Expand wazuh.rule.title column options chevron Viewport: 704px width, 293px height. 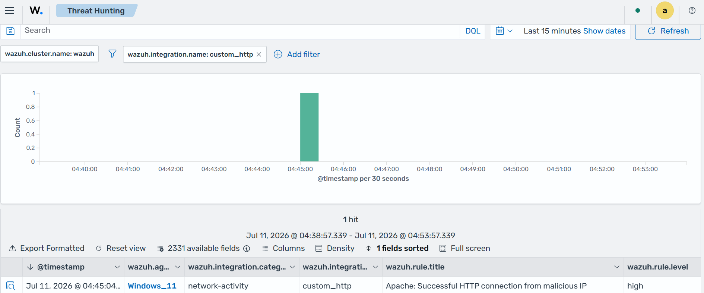tap(616, 267)
